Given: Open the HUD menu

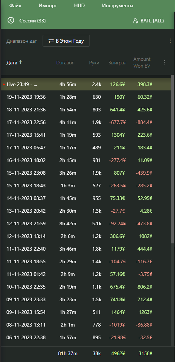Looking at the screenshot, I should [79, 5].
